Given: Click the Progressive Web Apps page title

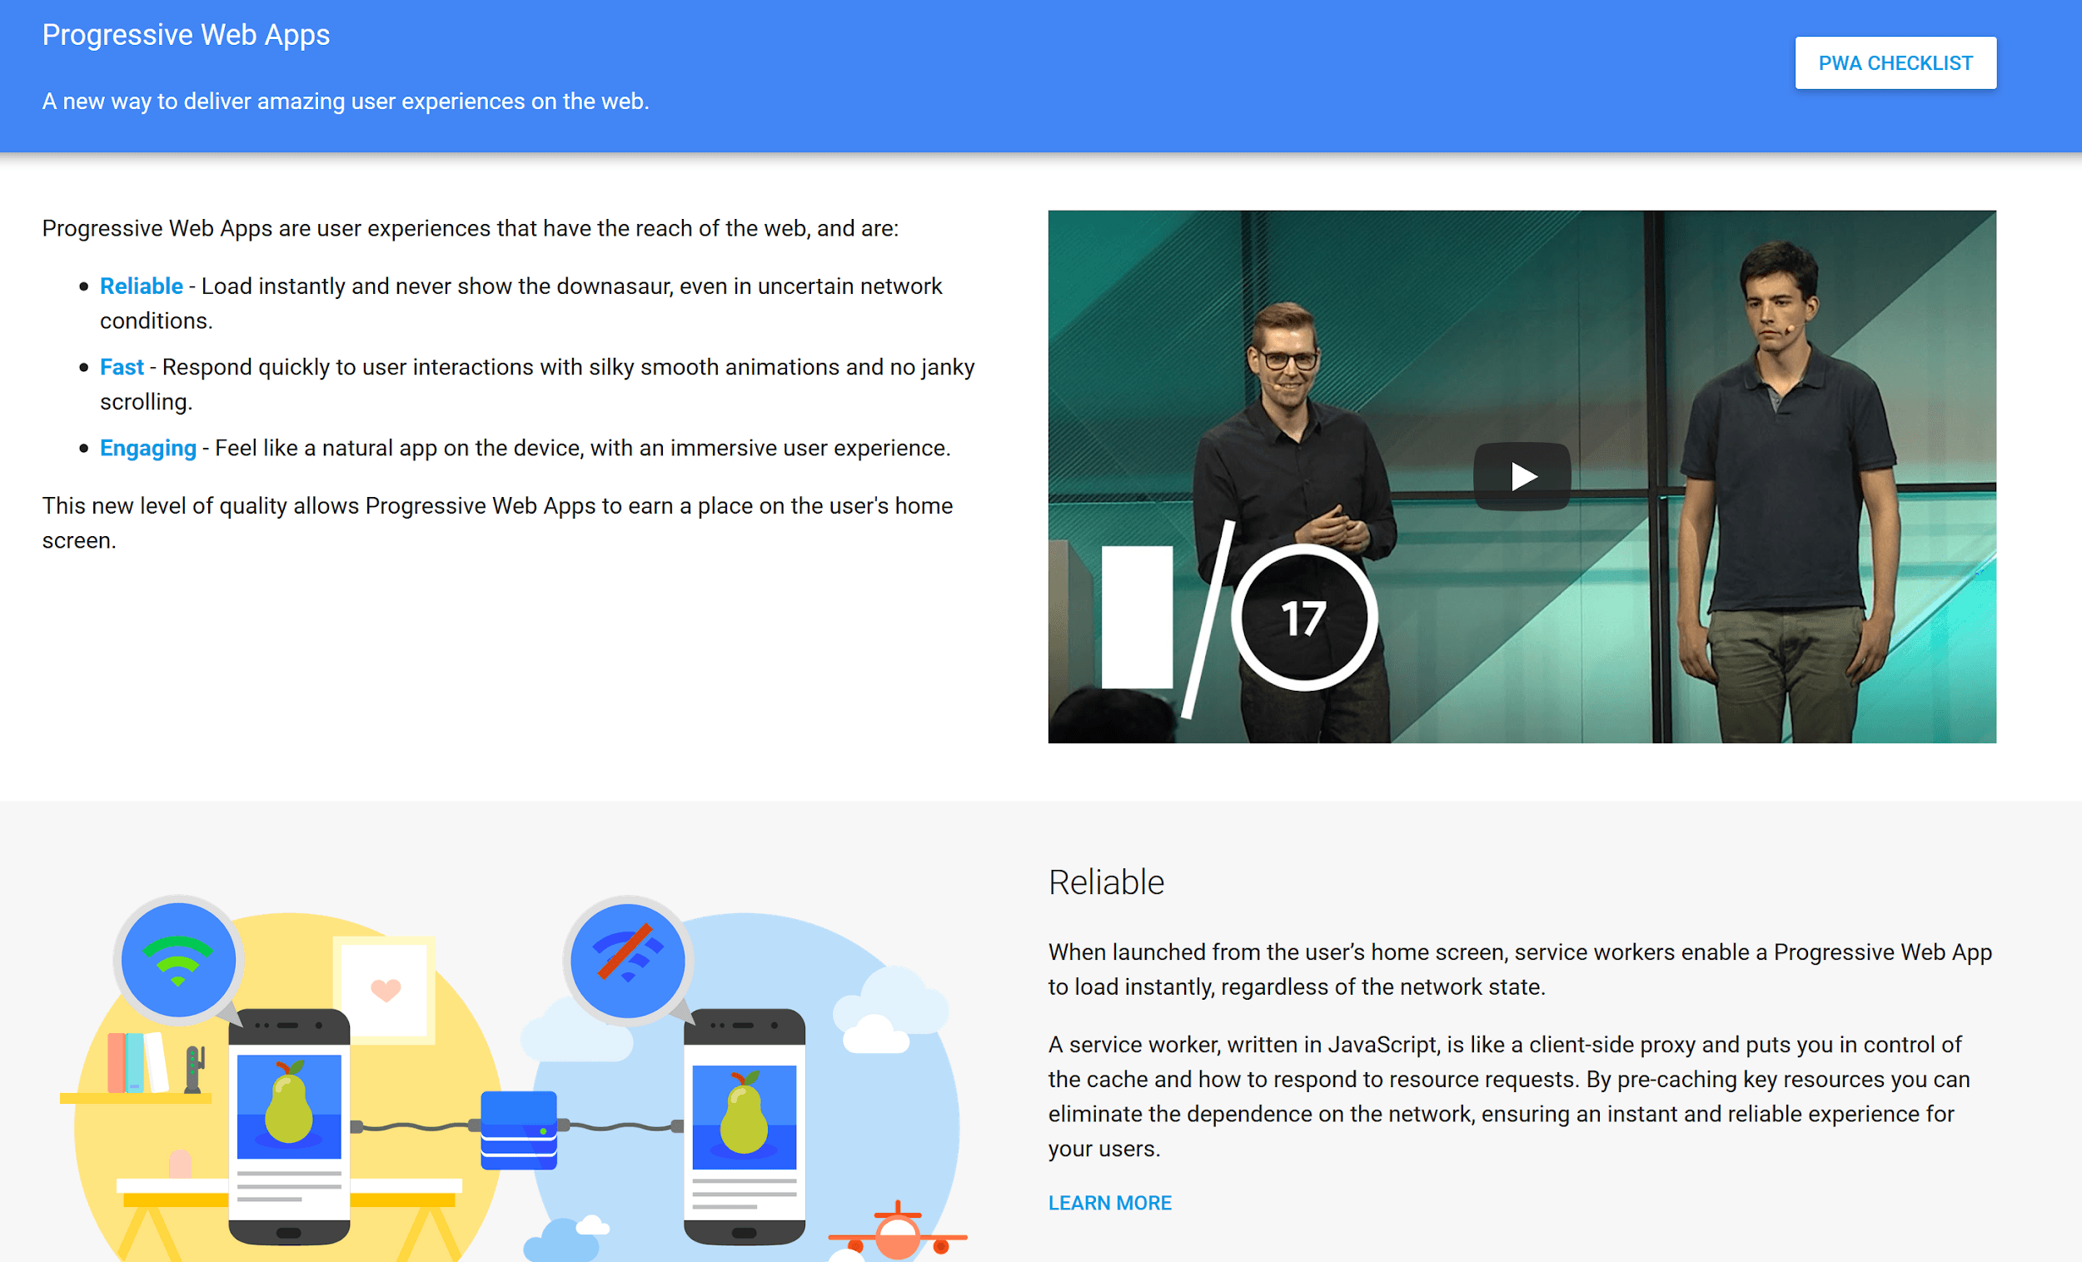Looking at the screenshot, I should click(x=186, y=35).
